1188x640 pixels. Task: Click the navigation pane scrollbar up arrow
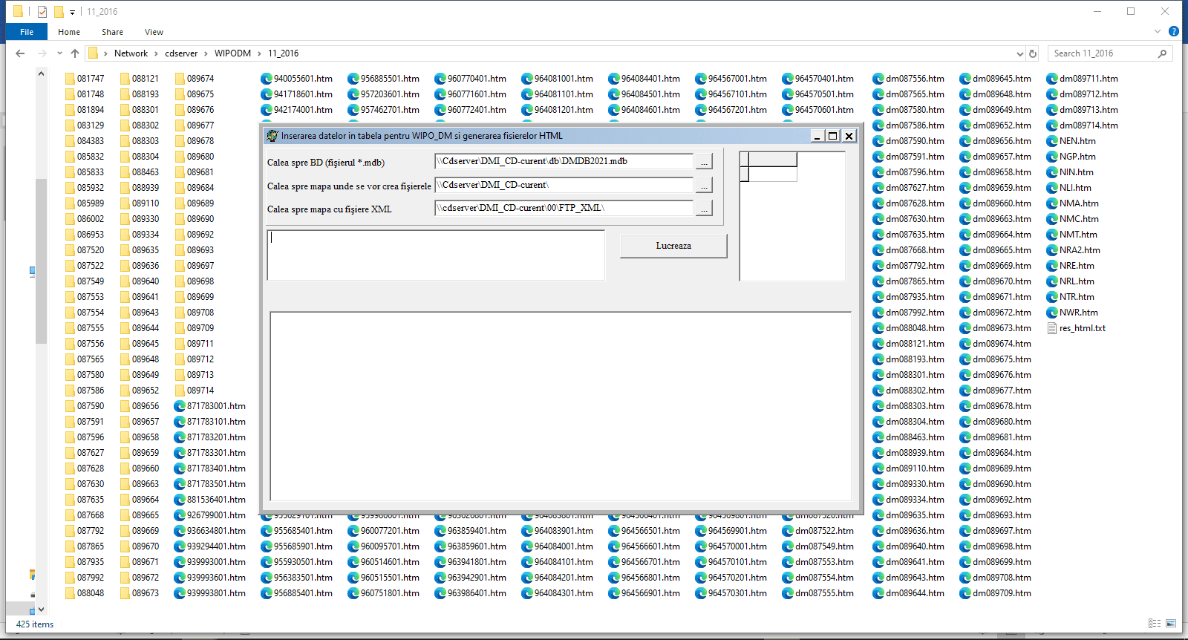[x=41, y=74]
